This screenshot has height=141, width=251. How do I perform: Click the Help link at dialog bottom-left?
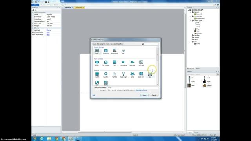[x=94, y=95]
